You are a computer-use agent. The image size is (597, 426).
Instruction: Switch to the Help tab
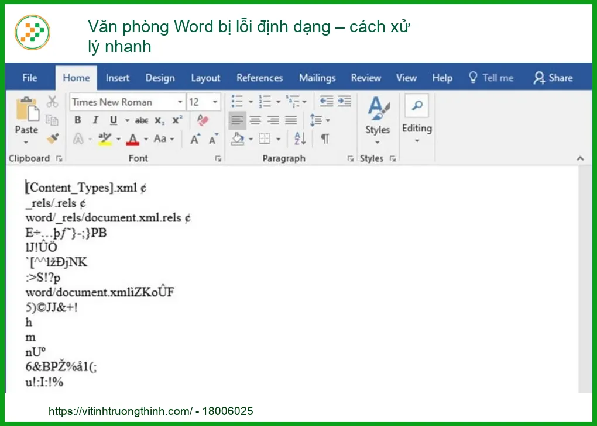tap(442, 78)
